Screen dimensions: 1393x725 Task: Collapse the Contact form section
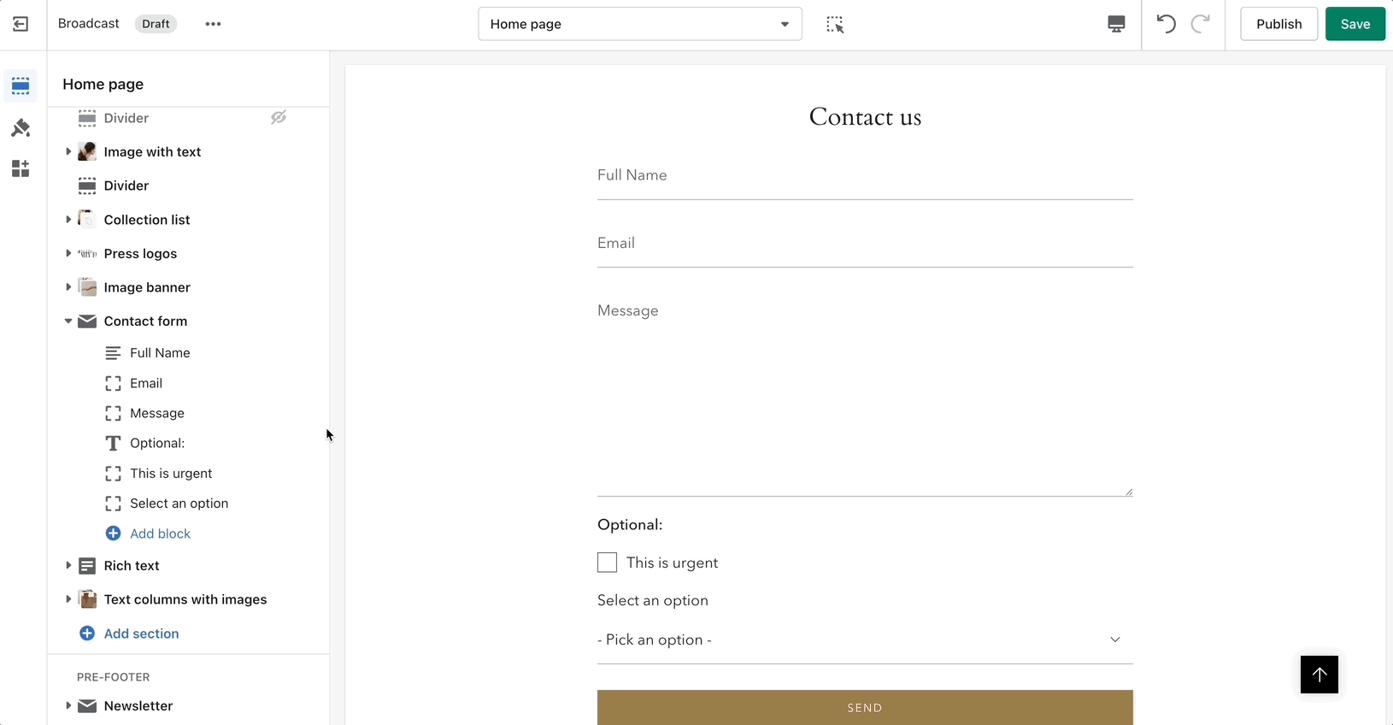pos(68,321)
